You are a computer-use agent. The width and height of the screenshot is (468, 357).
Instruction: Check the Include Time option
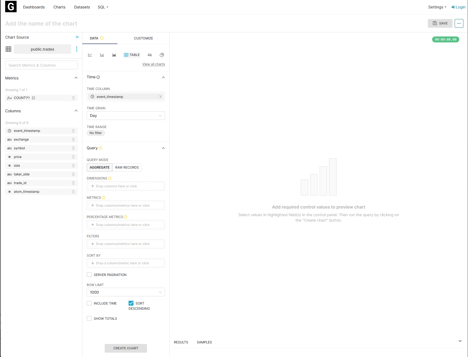pos(89,303)
